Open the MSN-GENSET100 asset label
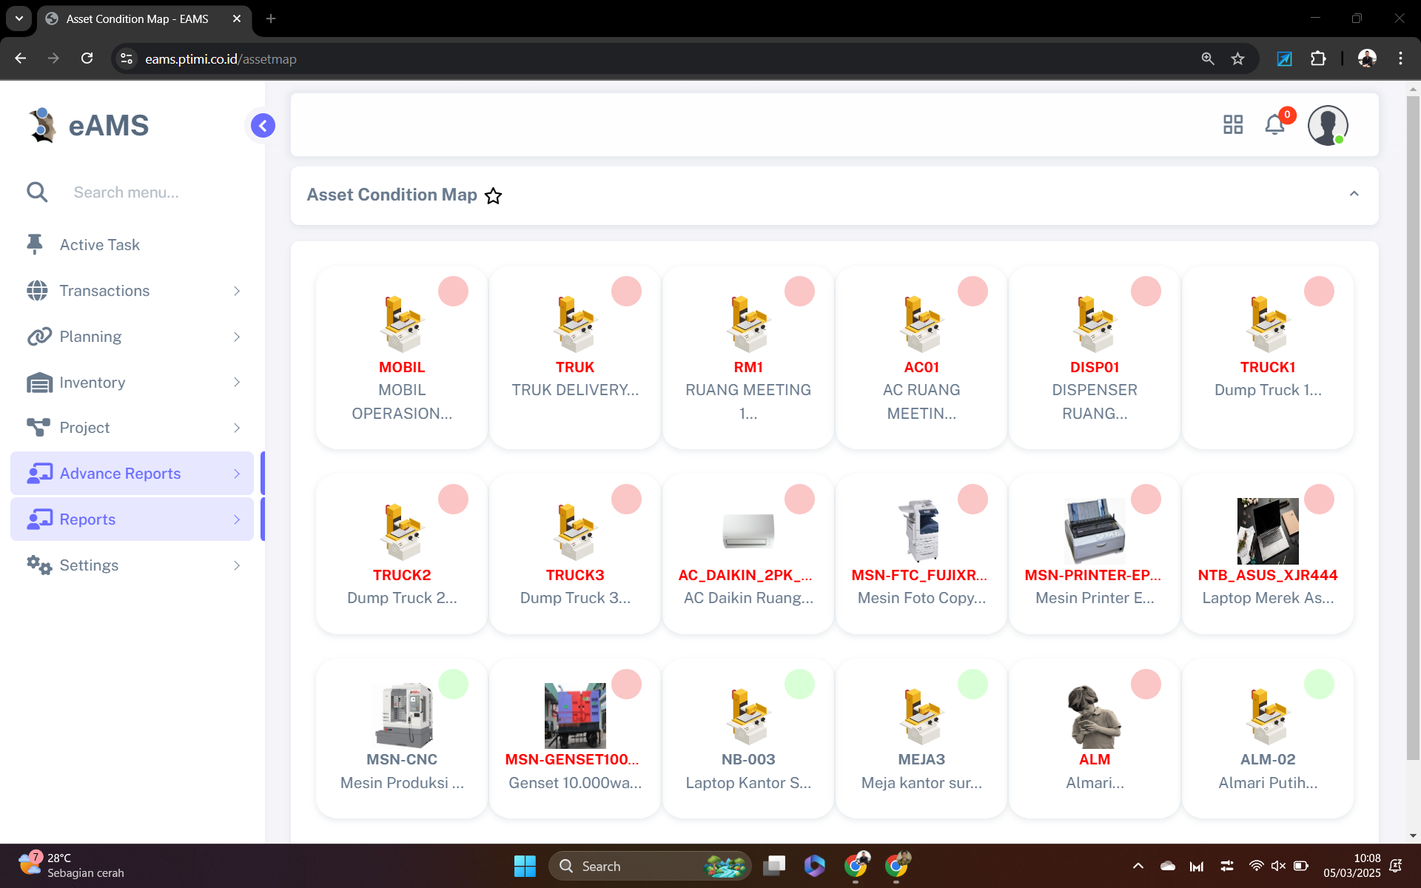The image size is (1421, 888). [x=571, y=759]
